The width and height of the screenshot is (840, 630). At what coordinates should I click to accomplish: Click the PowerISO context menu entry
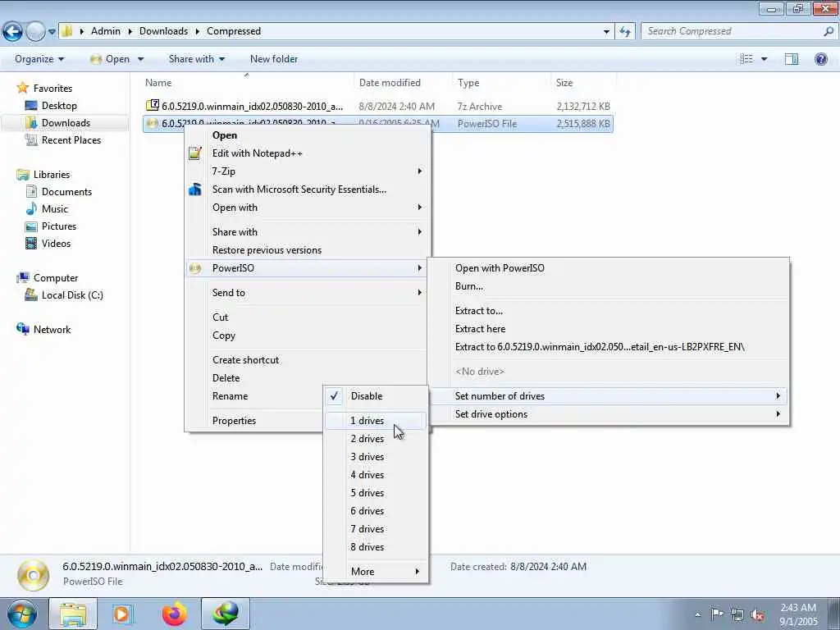point(308,268)
